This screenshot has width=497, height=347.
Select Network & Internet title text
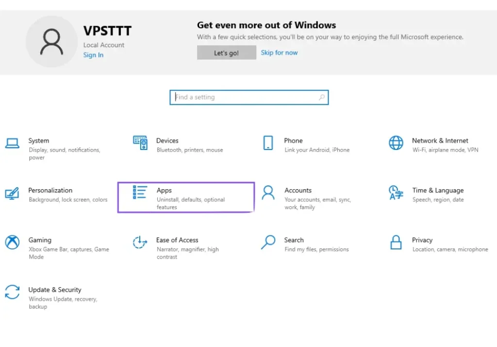440,141
